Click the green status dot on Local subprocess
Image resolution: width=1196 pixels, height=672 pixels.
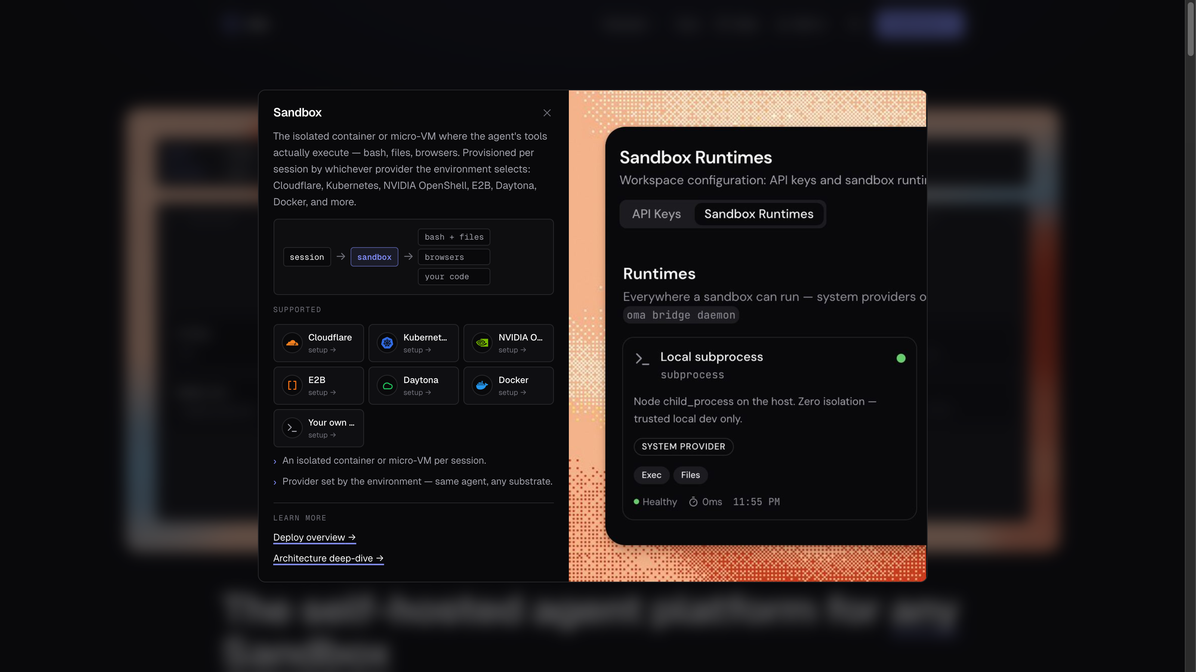click(x=901, y=358)
